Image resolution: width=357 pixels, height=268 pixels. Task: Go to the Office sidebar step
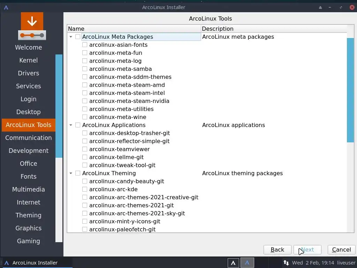click(x=29, y=164)
